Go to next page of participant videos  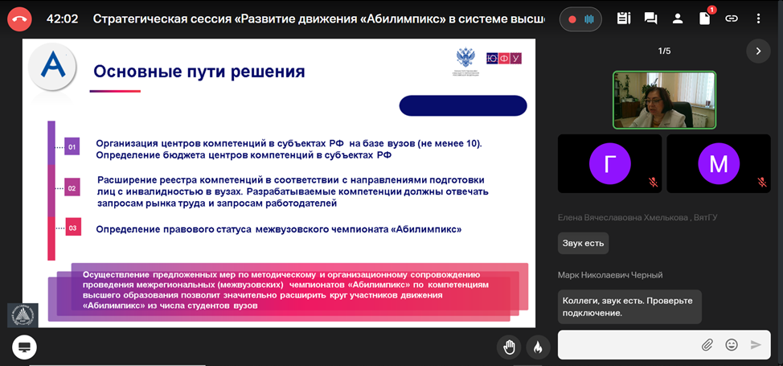(757, 51)
